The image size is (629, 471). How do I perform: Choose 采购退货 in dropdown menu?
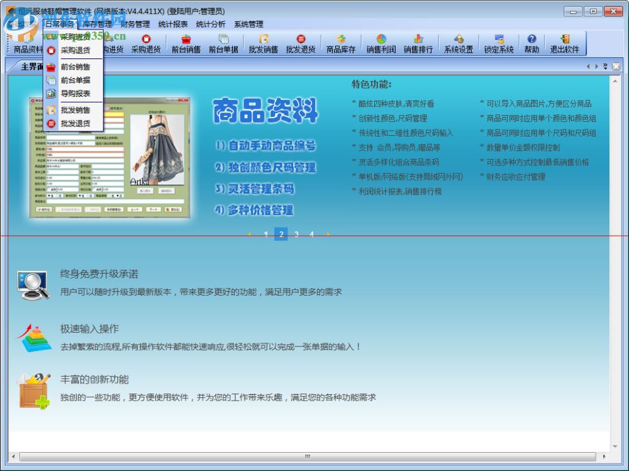(x=75, y=50)
